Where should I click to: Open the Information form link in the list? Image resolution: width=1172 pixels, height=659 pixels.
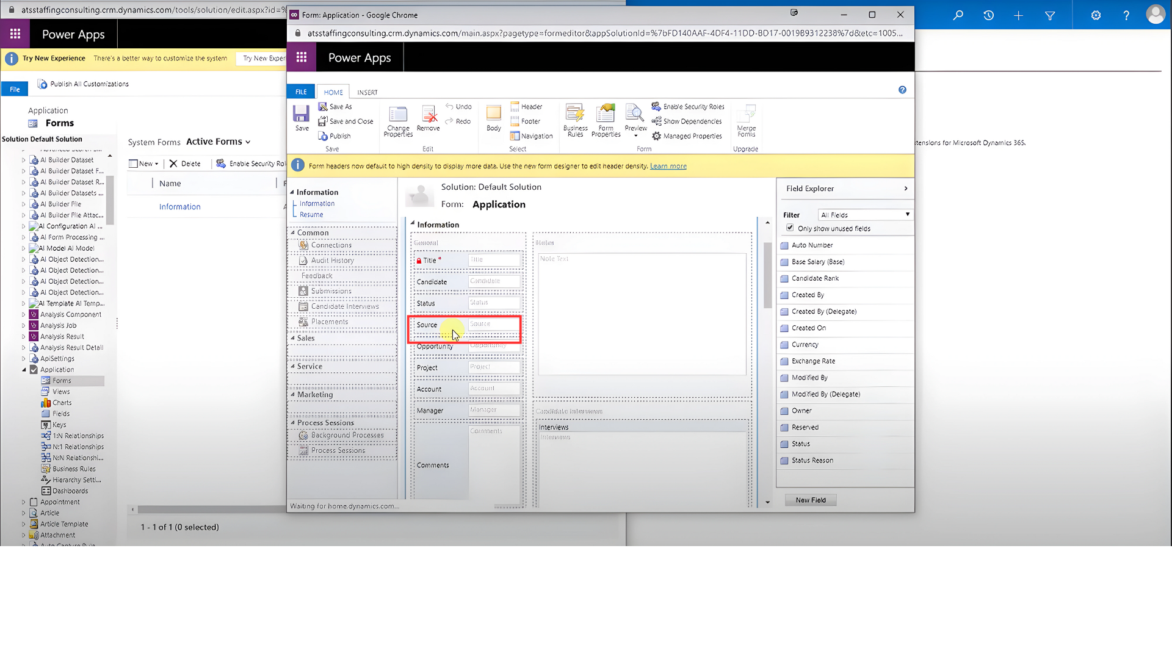coord(179,207)
